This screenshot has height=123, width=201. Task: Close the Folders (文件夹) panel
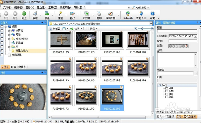[x=45, y=23]
